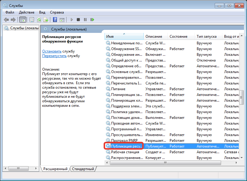Click the vertical scrollbar down arrow
This screenshot has height=181, width=247.
click(x=241, y=157)
